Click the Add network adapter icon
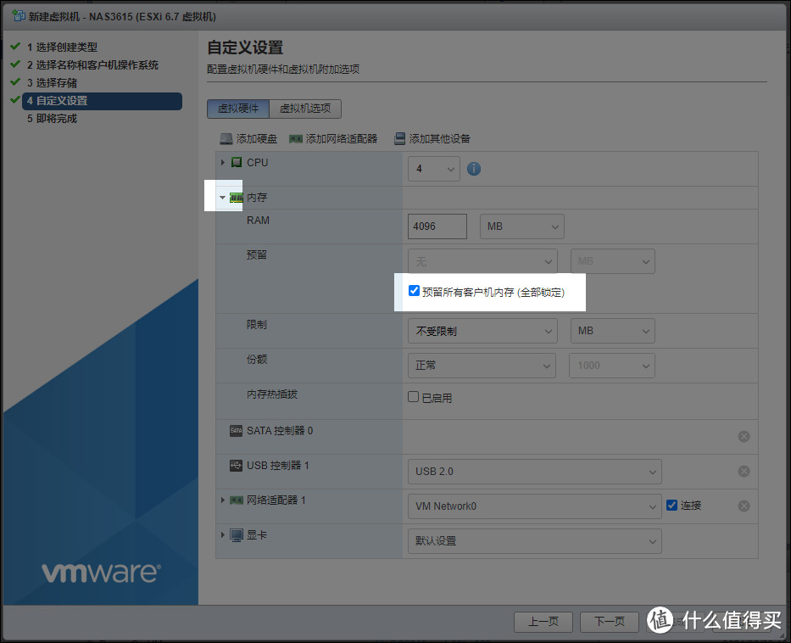Image resolution: width=791 pixels, height=643 pixels. (x=296, y=139)
